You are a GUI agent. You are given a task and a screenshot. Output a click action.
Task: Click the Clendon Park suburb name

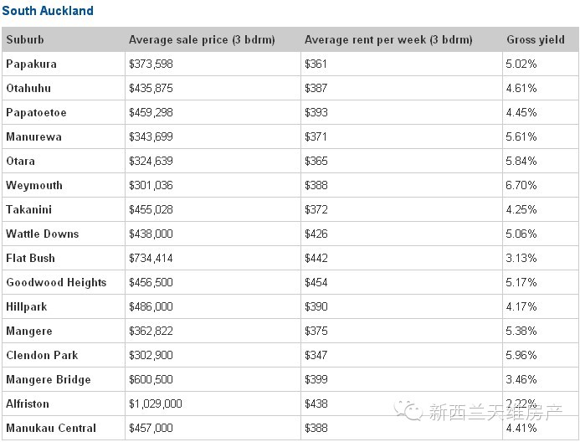pyautogui.click(x=42, y=355)
